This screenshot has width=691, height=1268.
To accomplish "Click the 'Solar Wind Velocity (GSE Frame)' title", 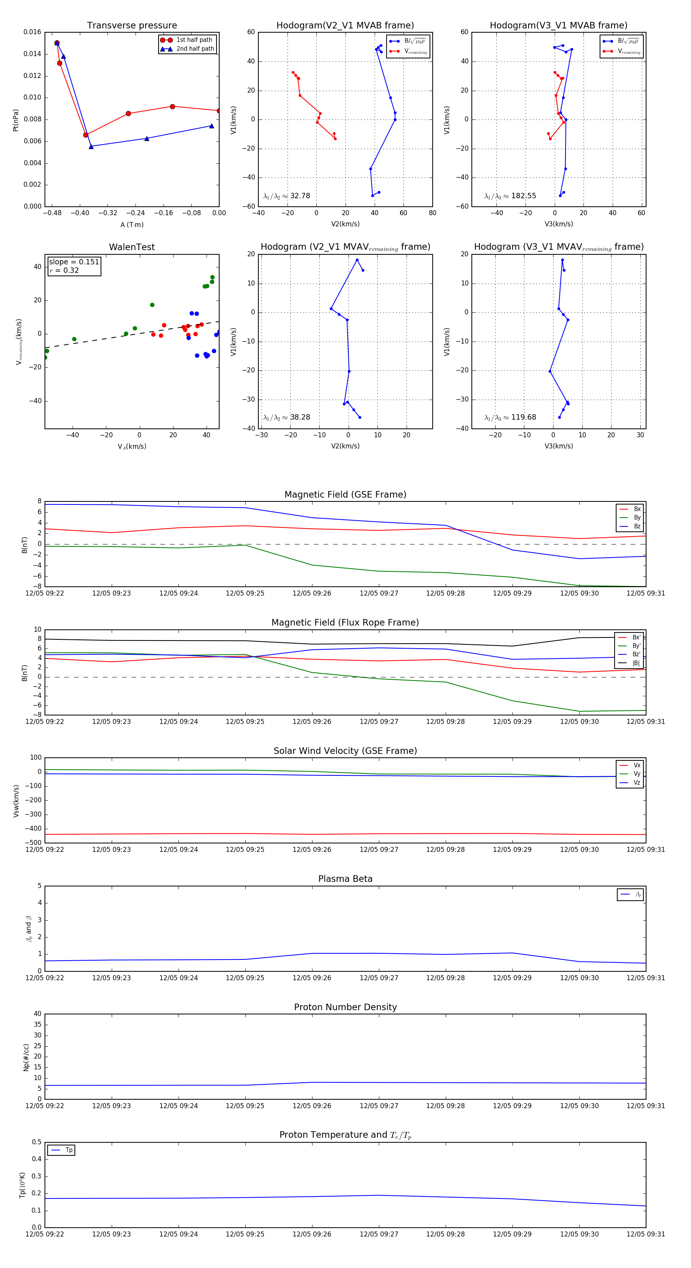I will coord(345,751).
